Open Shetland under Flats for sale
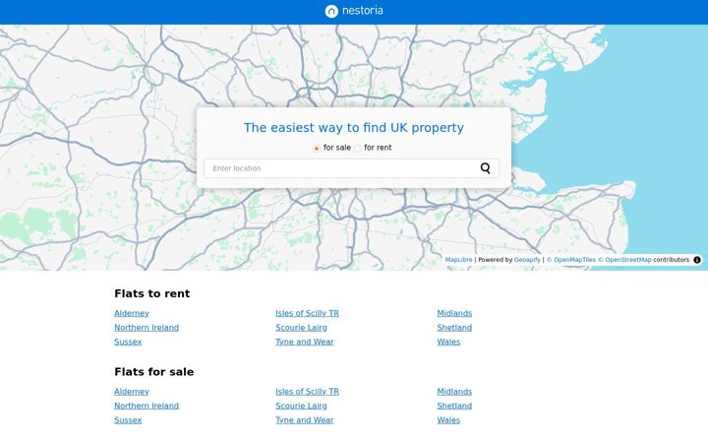The width and height of the screenshot is (708, 443). [x=454, y=406]
